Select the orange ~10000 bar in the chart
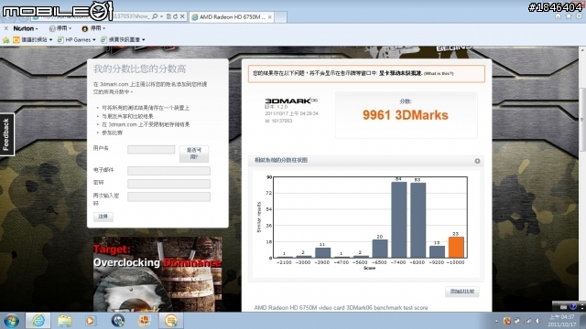This screenshot has height=329, width=586. 456,248
